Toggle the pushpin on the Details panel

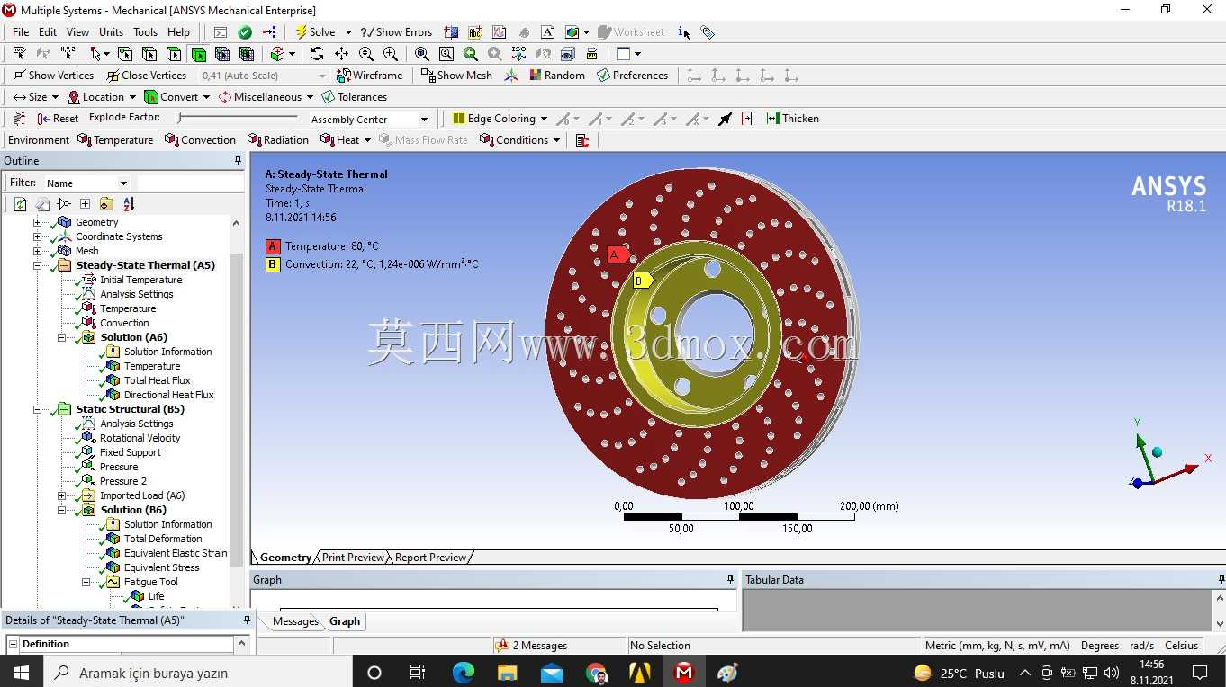(247, 620)
